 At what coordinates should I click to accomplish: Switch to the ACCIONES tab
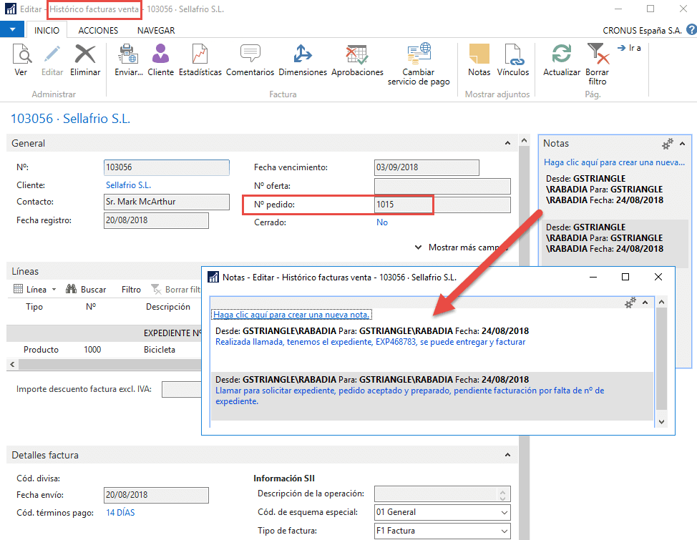tap(97, 30)
